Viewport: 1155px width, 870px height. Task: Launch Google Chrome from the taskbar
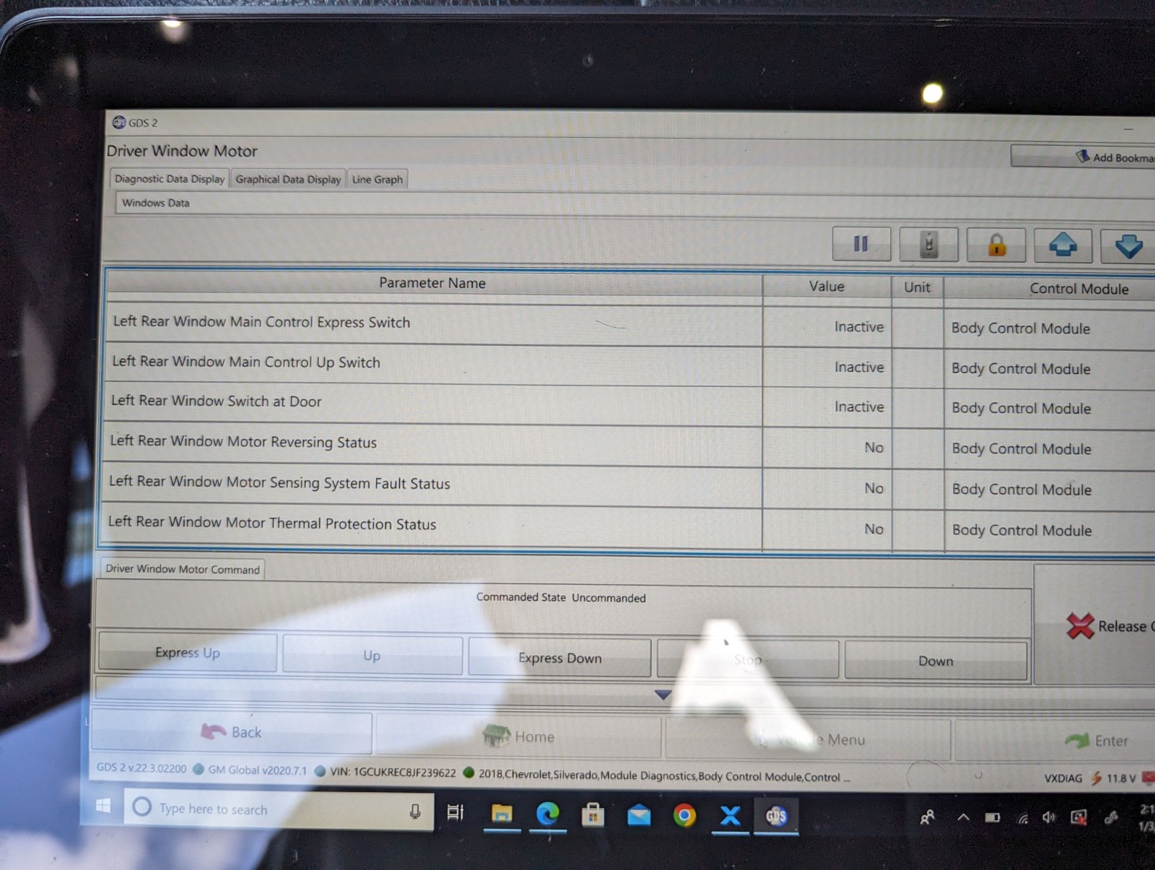[684, 816]
